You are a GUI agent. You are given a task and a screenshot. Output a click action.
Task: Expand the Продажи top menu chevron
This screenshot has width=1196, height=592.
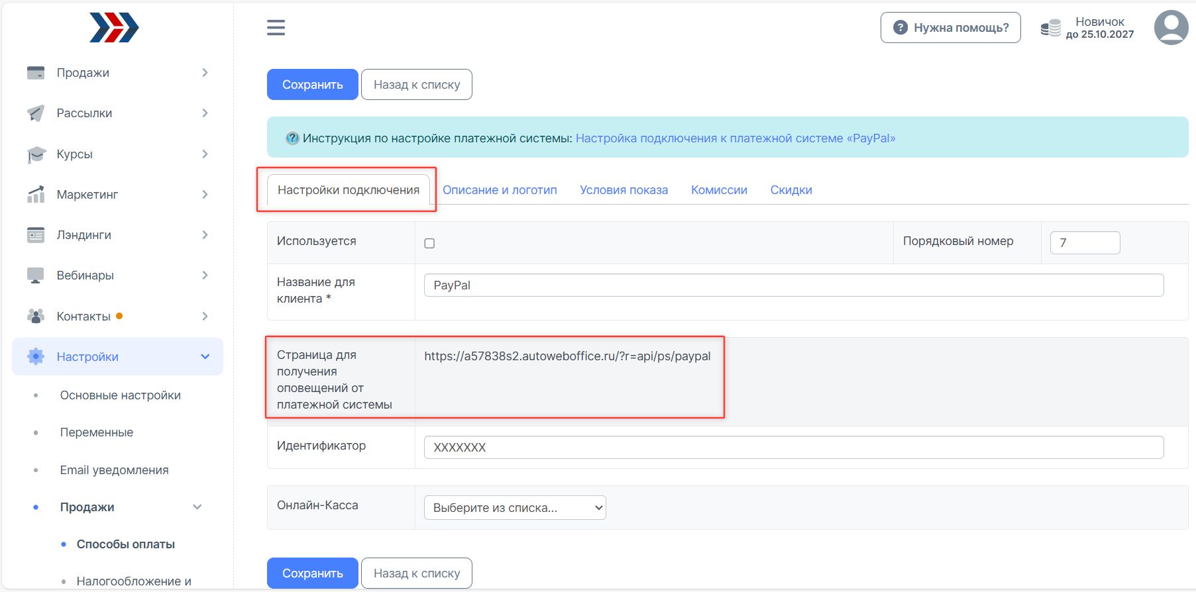205,73
